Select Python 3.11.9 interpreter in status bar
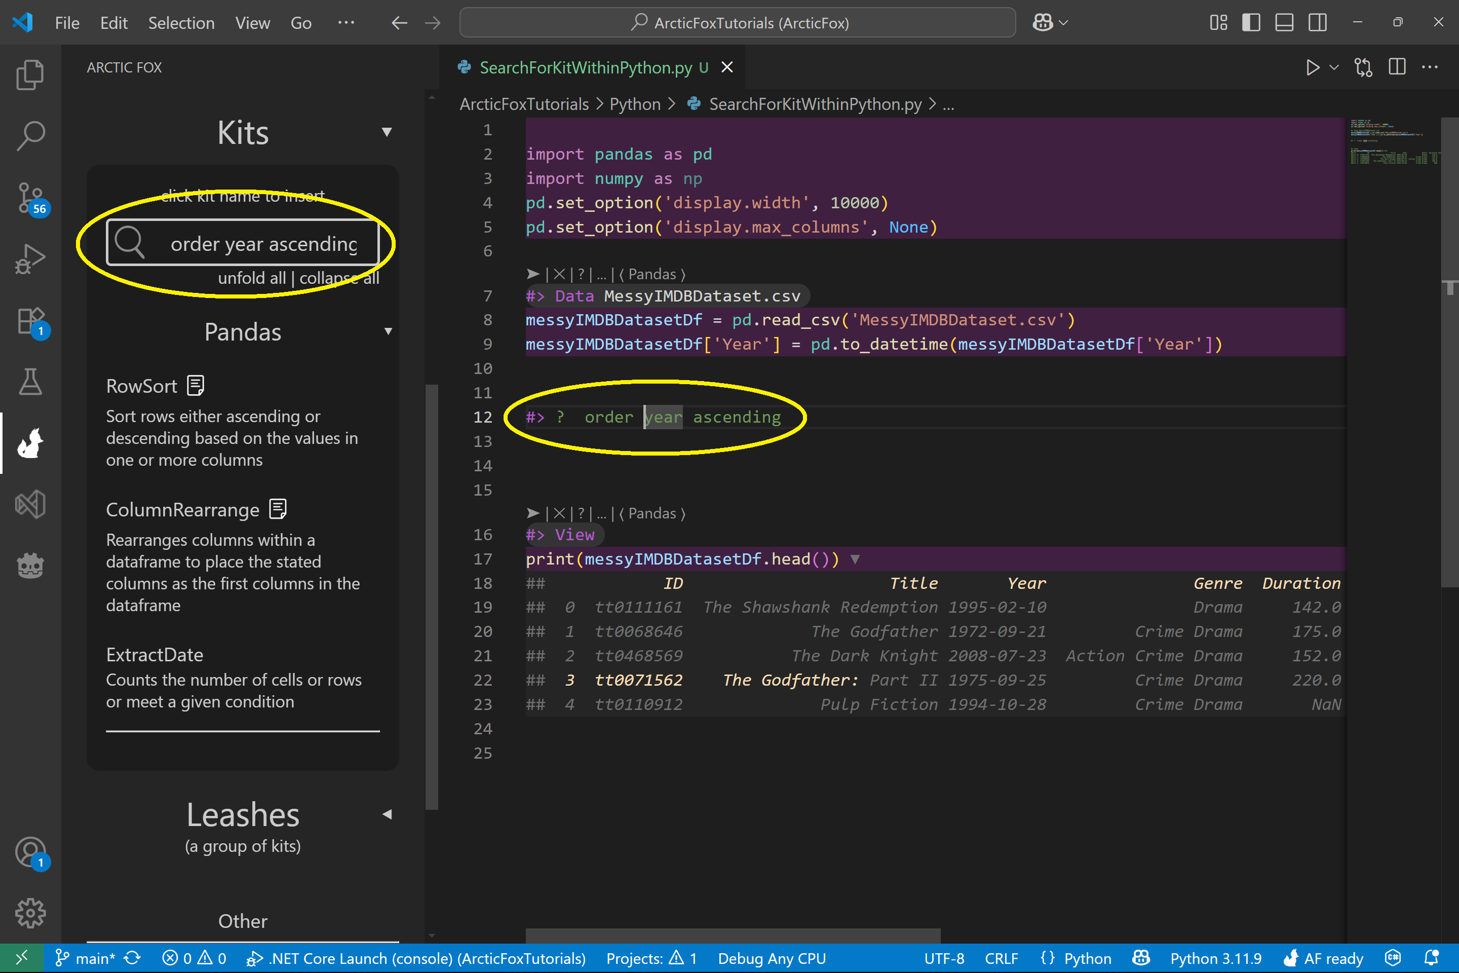The image size is (1459, 973). point(1215,958)
